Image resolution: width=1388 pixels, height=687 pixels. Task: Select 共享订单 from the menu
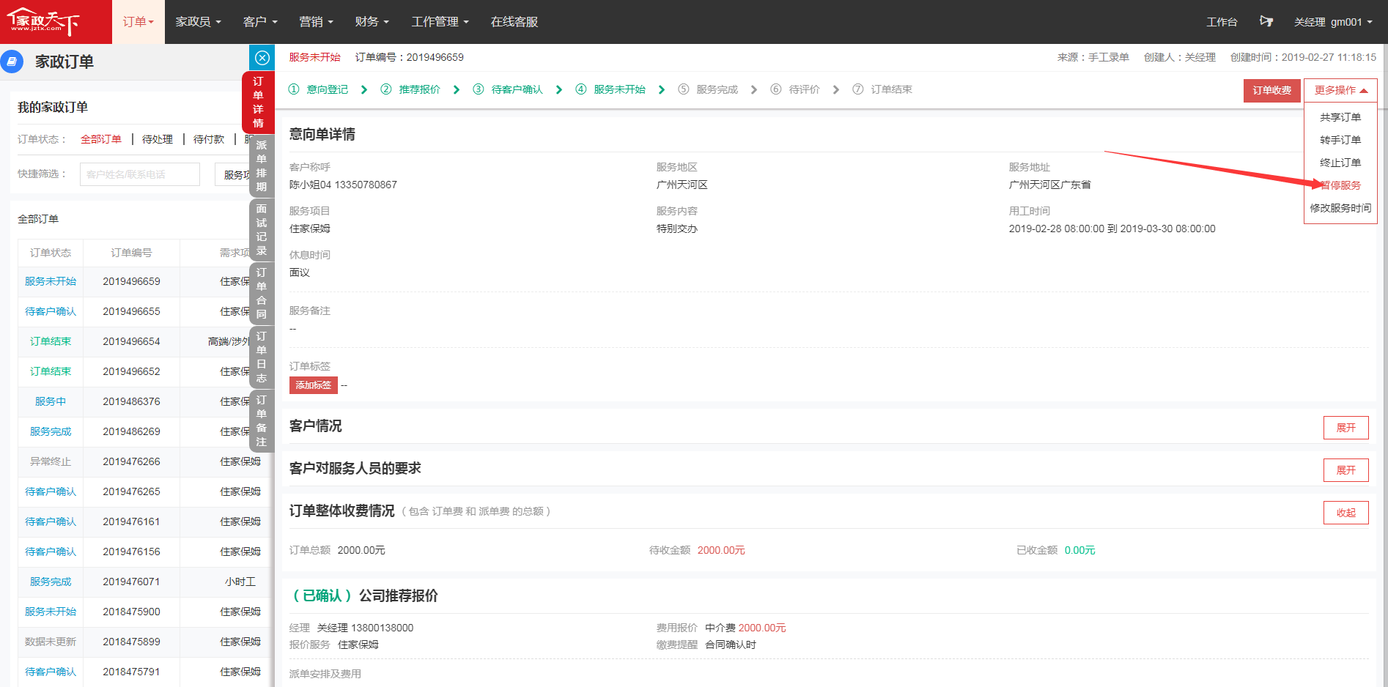coord(1340,117)
